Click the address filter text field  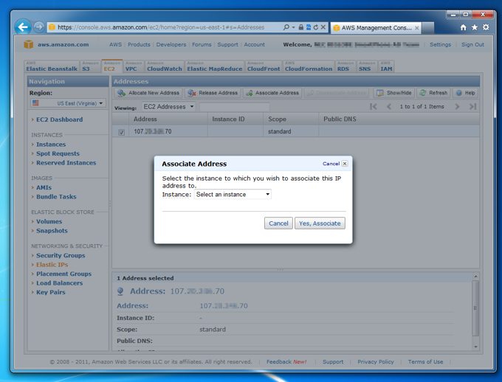235,107
